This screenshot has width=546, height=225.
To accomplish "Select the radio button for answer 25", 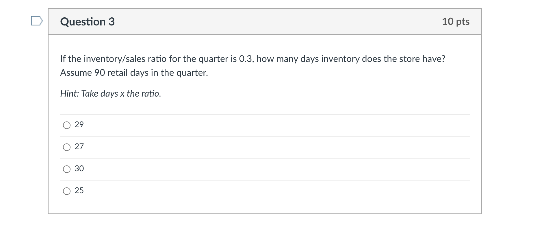I will point(66,191).
